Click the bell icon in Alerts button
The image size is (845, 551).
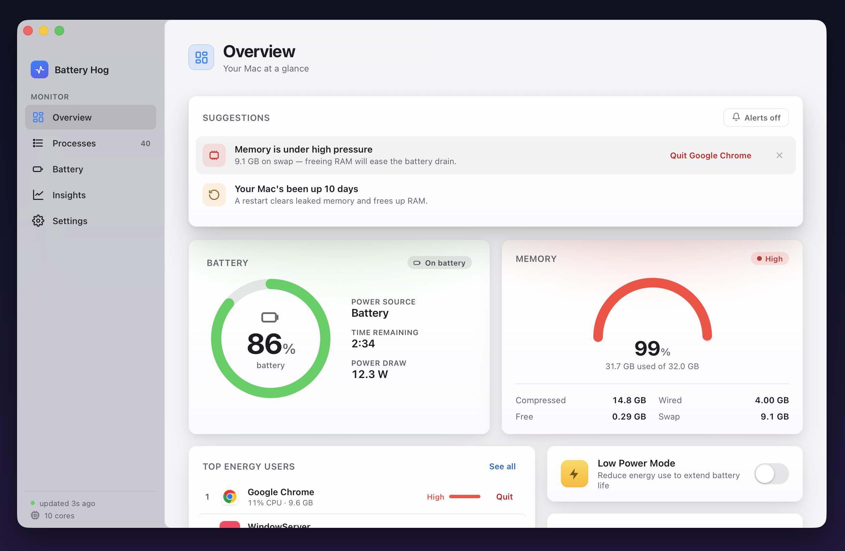[736, 117]
